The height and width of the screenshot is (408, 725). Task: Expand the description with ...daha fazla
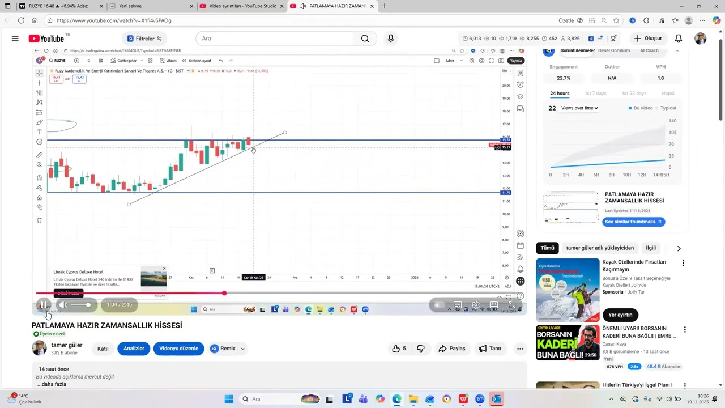(x=52, y=384)
